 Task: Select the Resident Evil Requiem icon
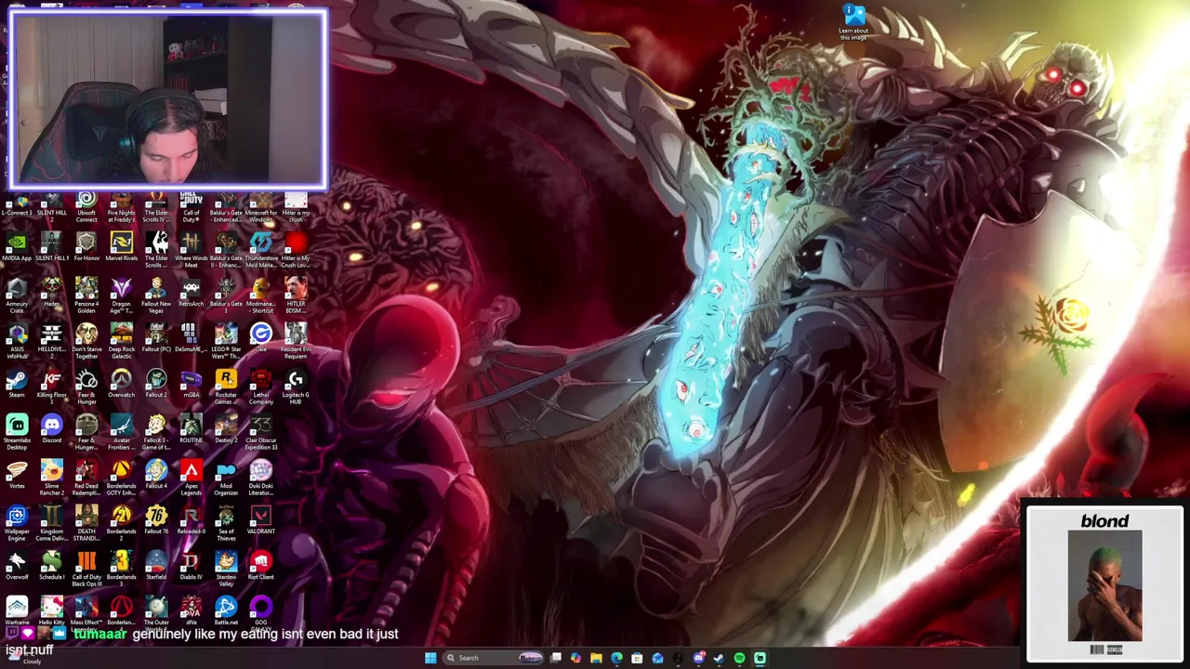coord(296,341)
